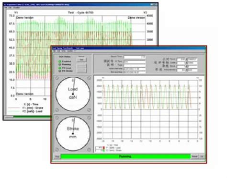Click the top-left screw of Load gauge
The height and width of the screenshot is (178, 227).
click(57, 78)
